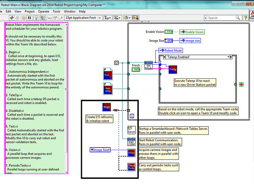Open the Reorder dropdown
The width and height of the screenshot is (254, 184).
(127, 18)
